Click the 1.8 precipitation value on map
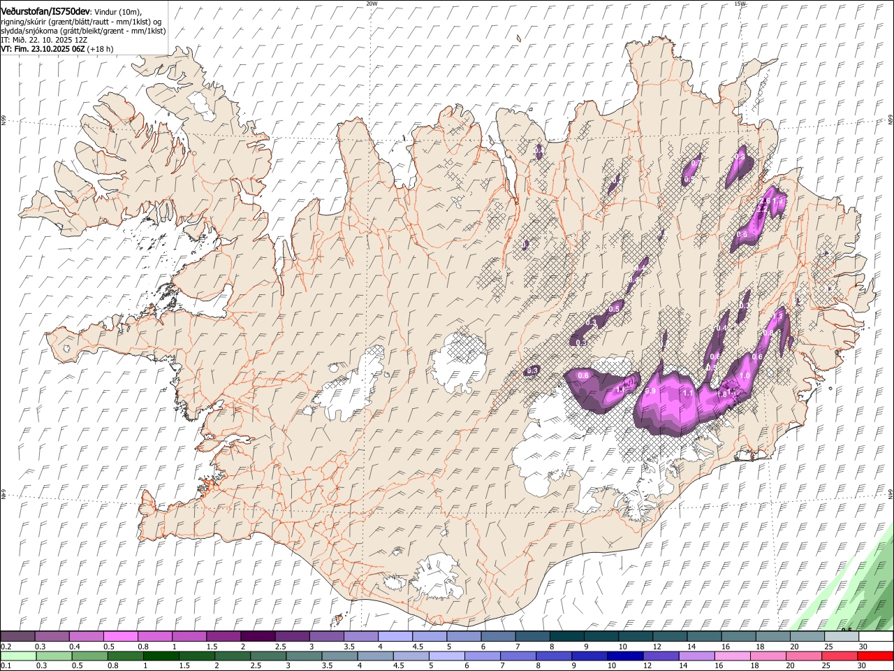This screenshot has height=671, width=894. point(723,394)
